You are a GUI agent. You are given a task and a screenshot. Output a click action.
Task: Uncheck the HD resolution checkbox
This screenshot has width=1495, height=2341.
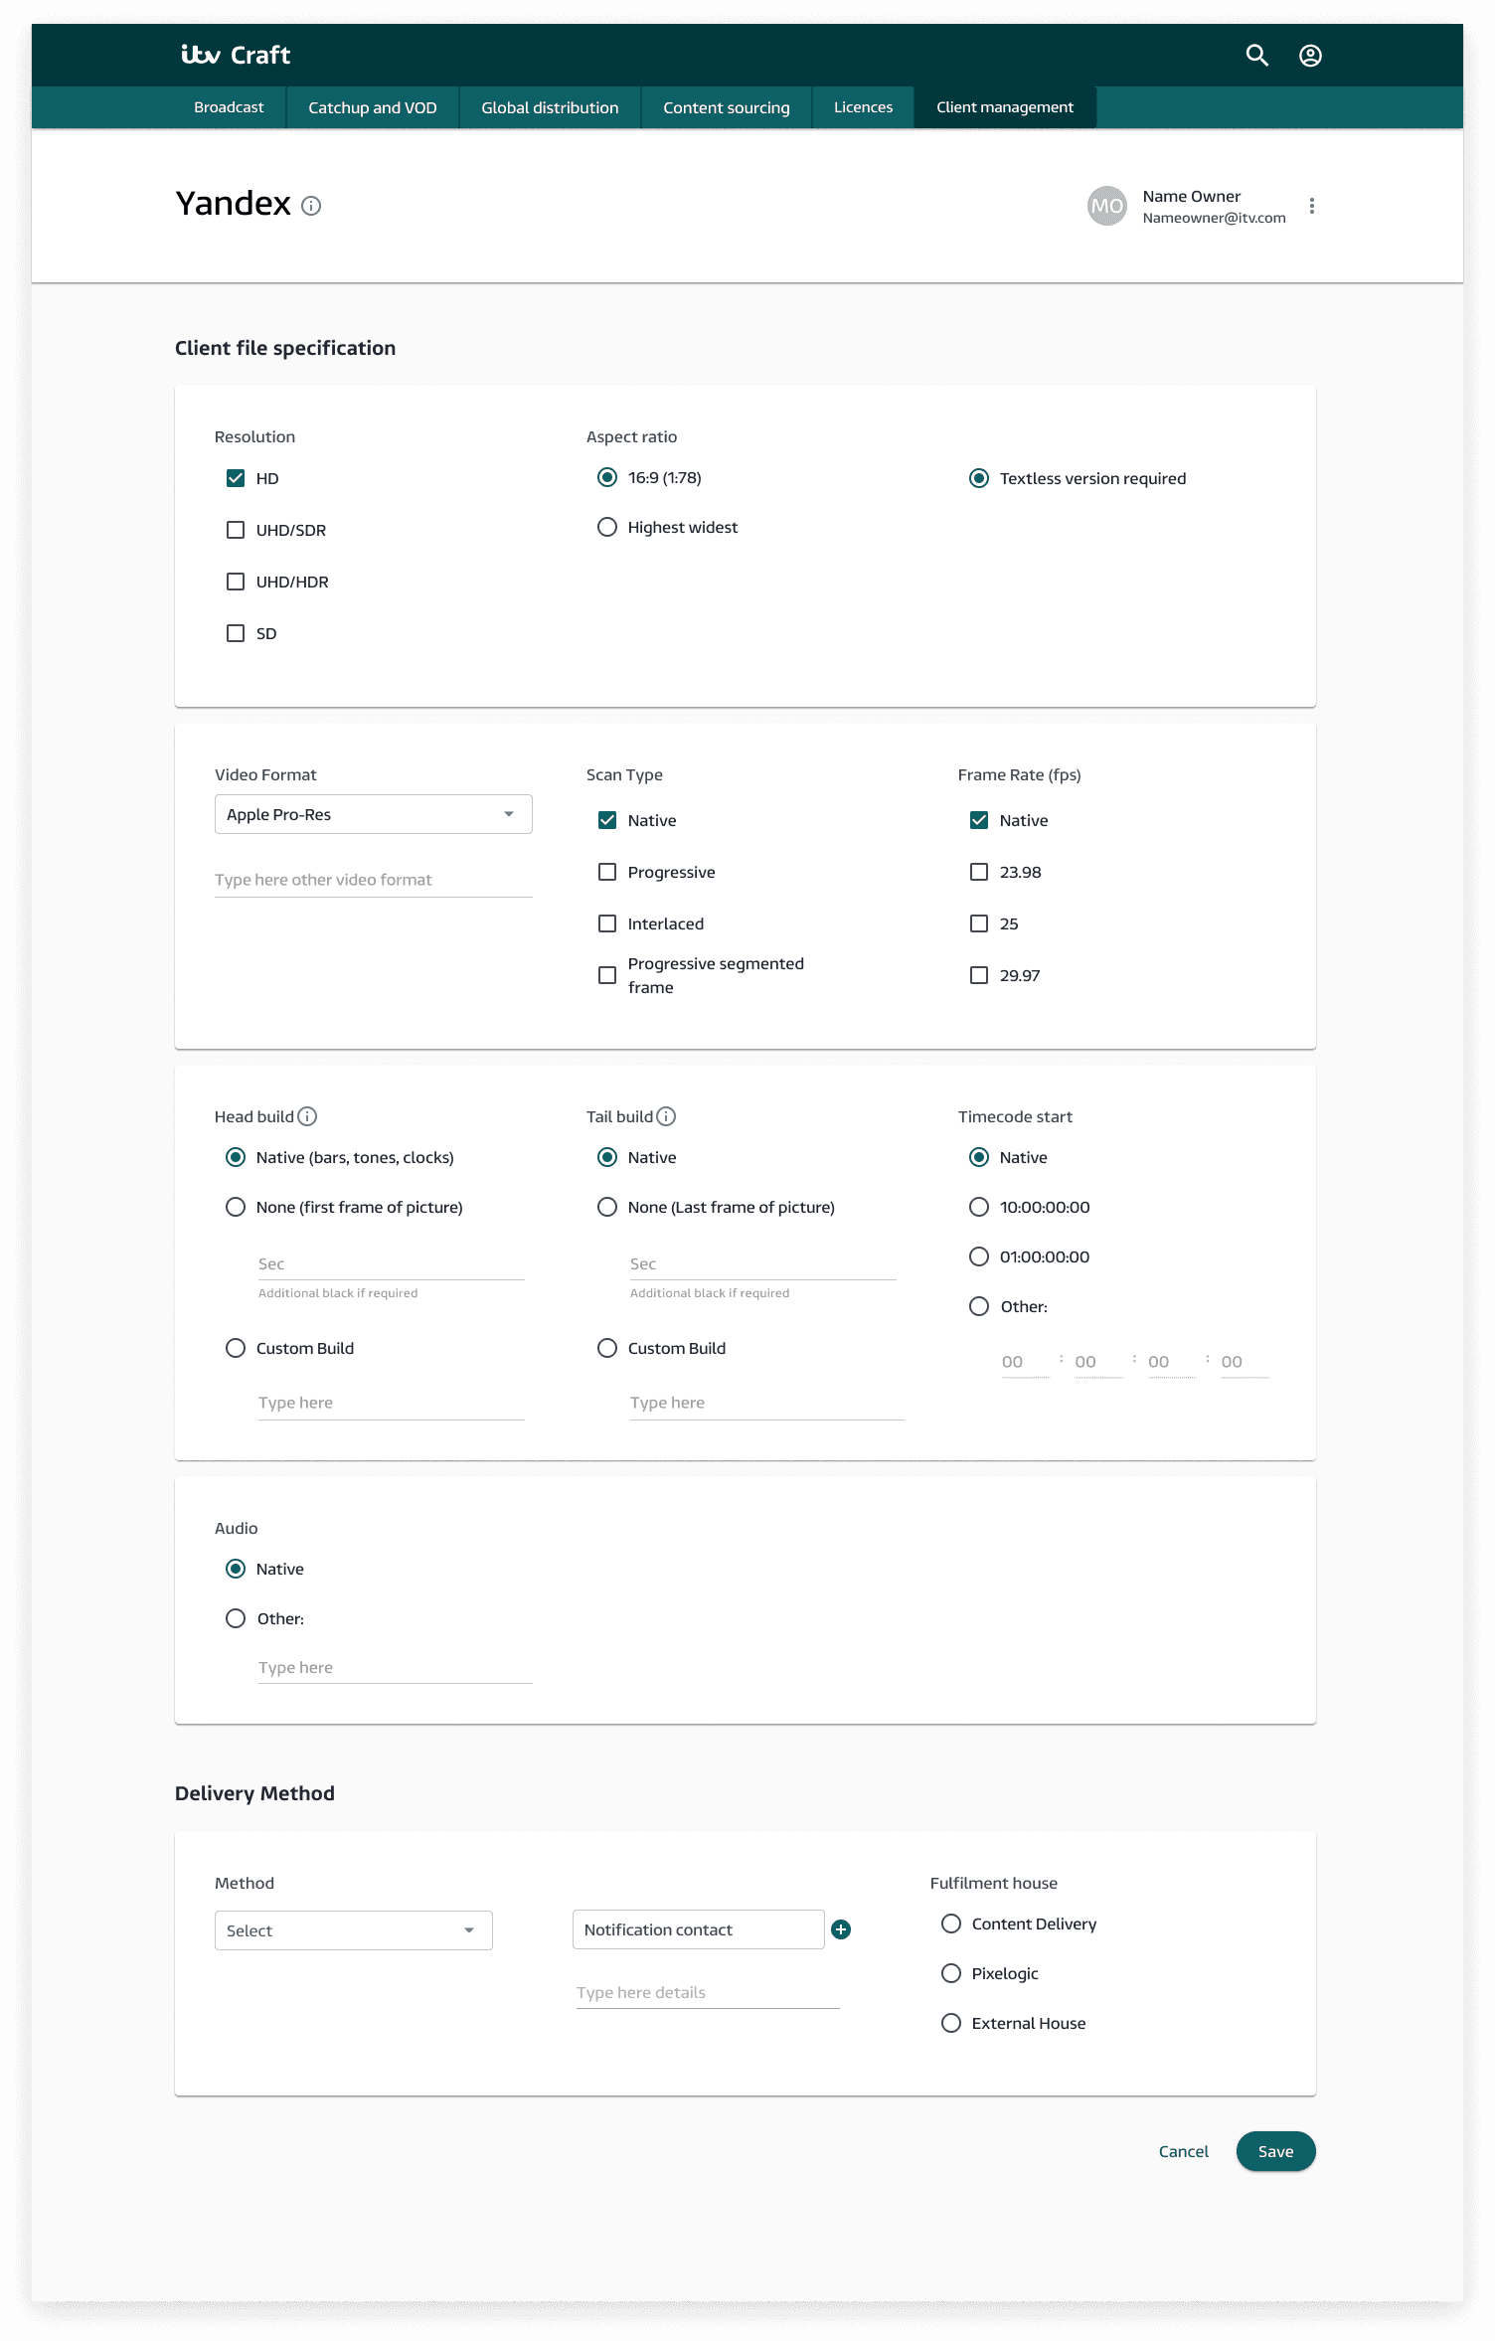(236, 478)
